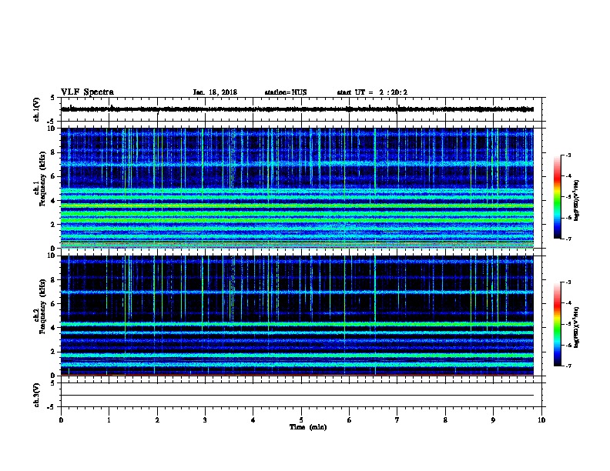Click the ch.2 frequency axis "4" tick label
Viewport: 610px width, 471px height.
(53, 328)
